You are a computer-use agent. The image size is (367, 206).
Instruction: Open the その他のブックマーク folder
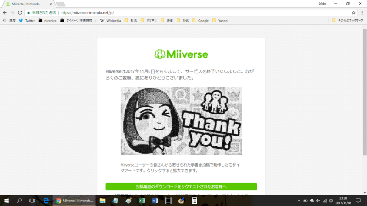(348, 21)
